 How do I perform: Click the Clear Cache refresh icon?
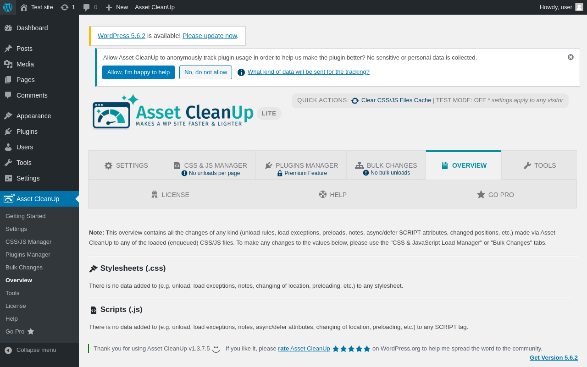coord(355,101)
